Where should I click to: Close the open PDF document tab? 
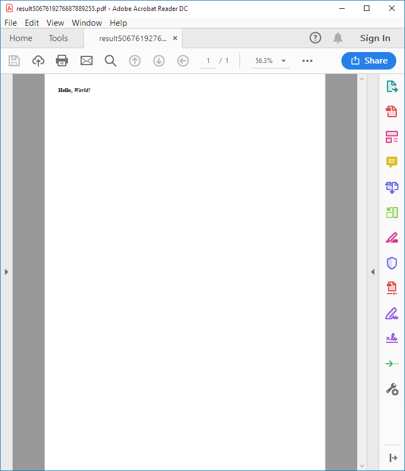175,38
